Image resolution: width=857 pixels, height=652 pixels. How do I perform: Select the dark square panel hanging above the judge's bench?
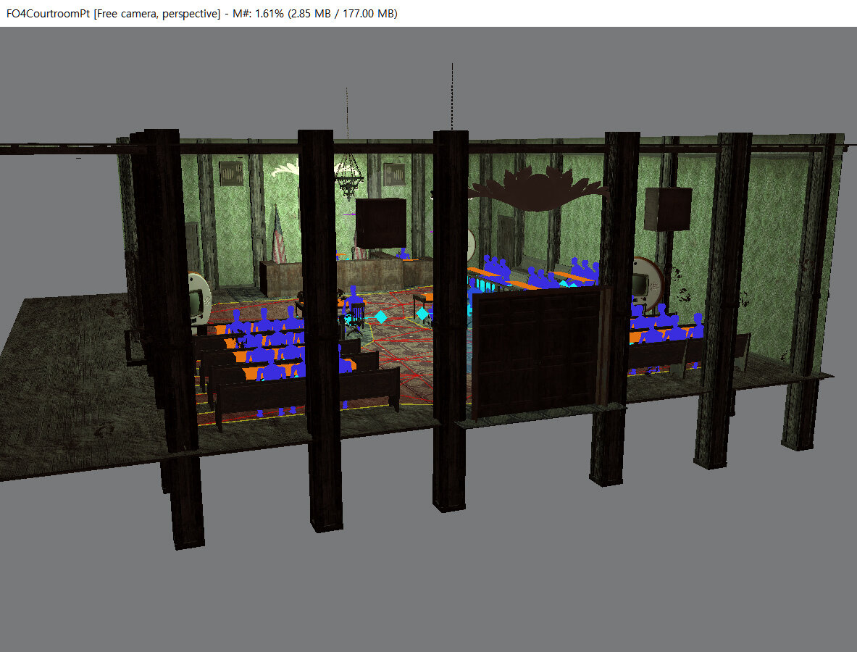[x=381, y=224]
